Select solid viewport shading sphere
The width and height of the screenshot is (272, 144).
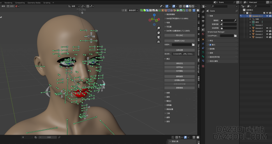tap(187, 6)
